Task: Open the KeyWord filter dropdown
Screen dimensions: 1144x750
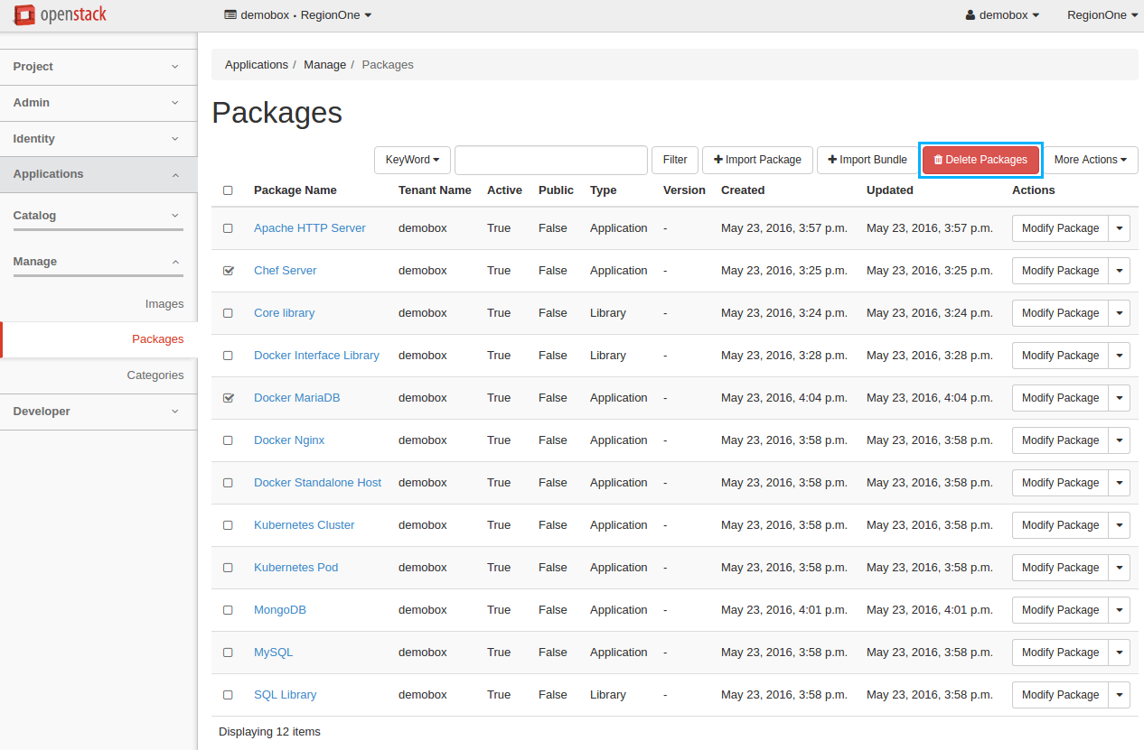Action: 412,160
